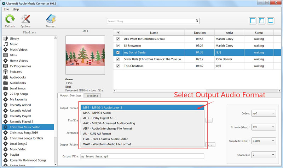
Task: Switch to the Output Settings tab
Action: 70,95
